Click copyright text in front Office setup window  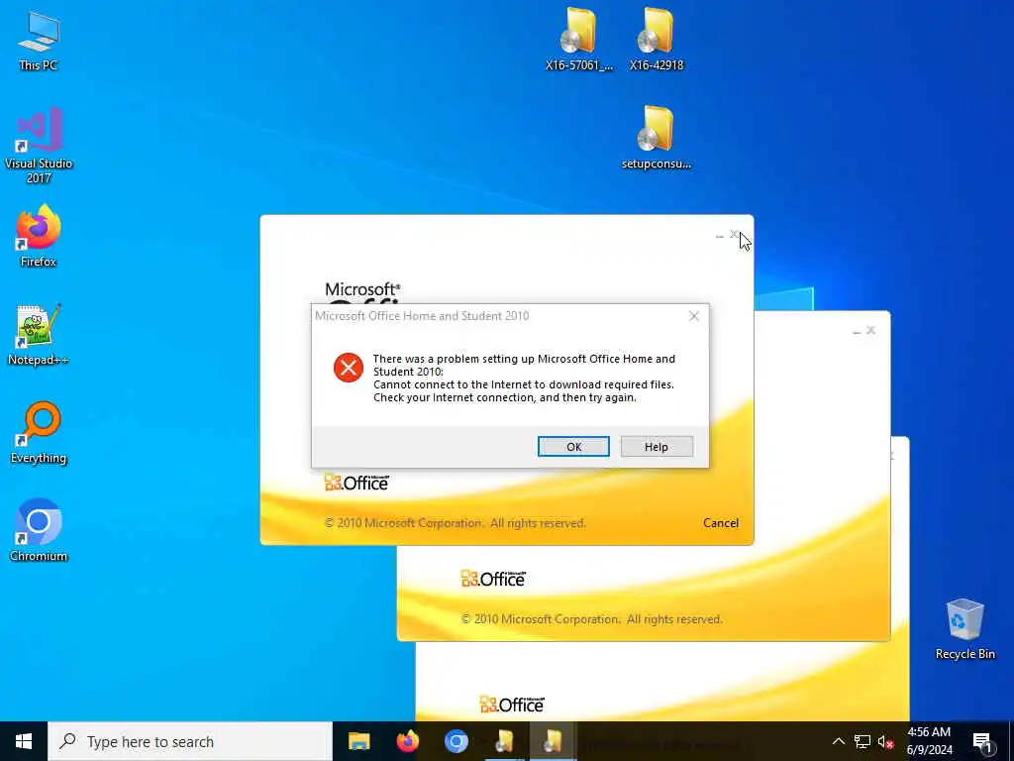coord(456,523)
